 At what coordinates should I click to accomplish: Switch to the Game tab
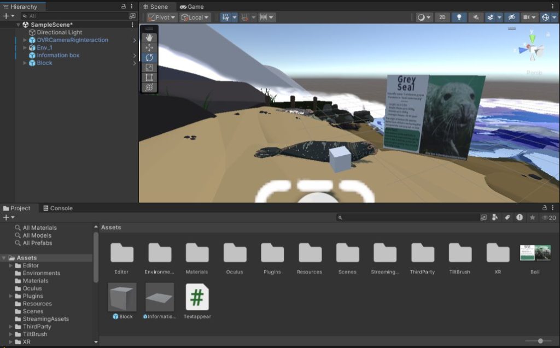191,7
